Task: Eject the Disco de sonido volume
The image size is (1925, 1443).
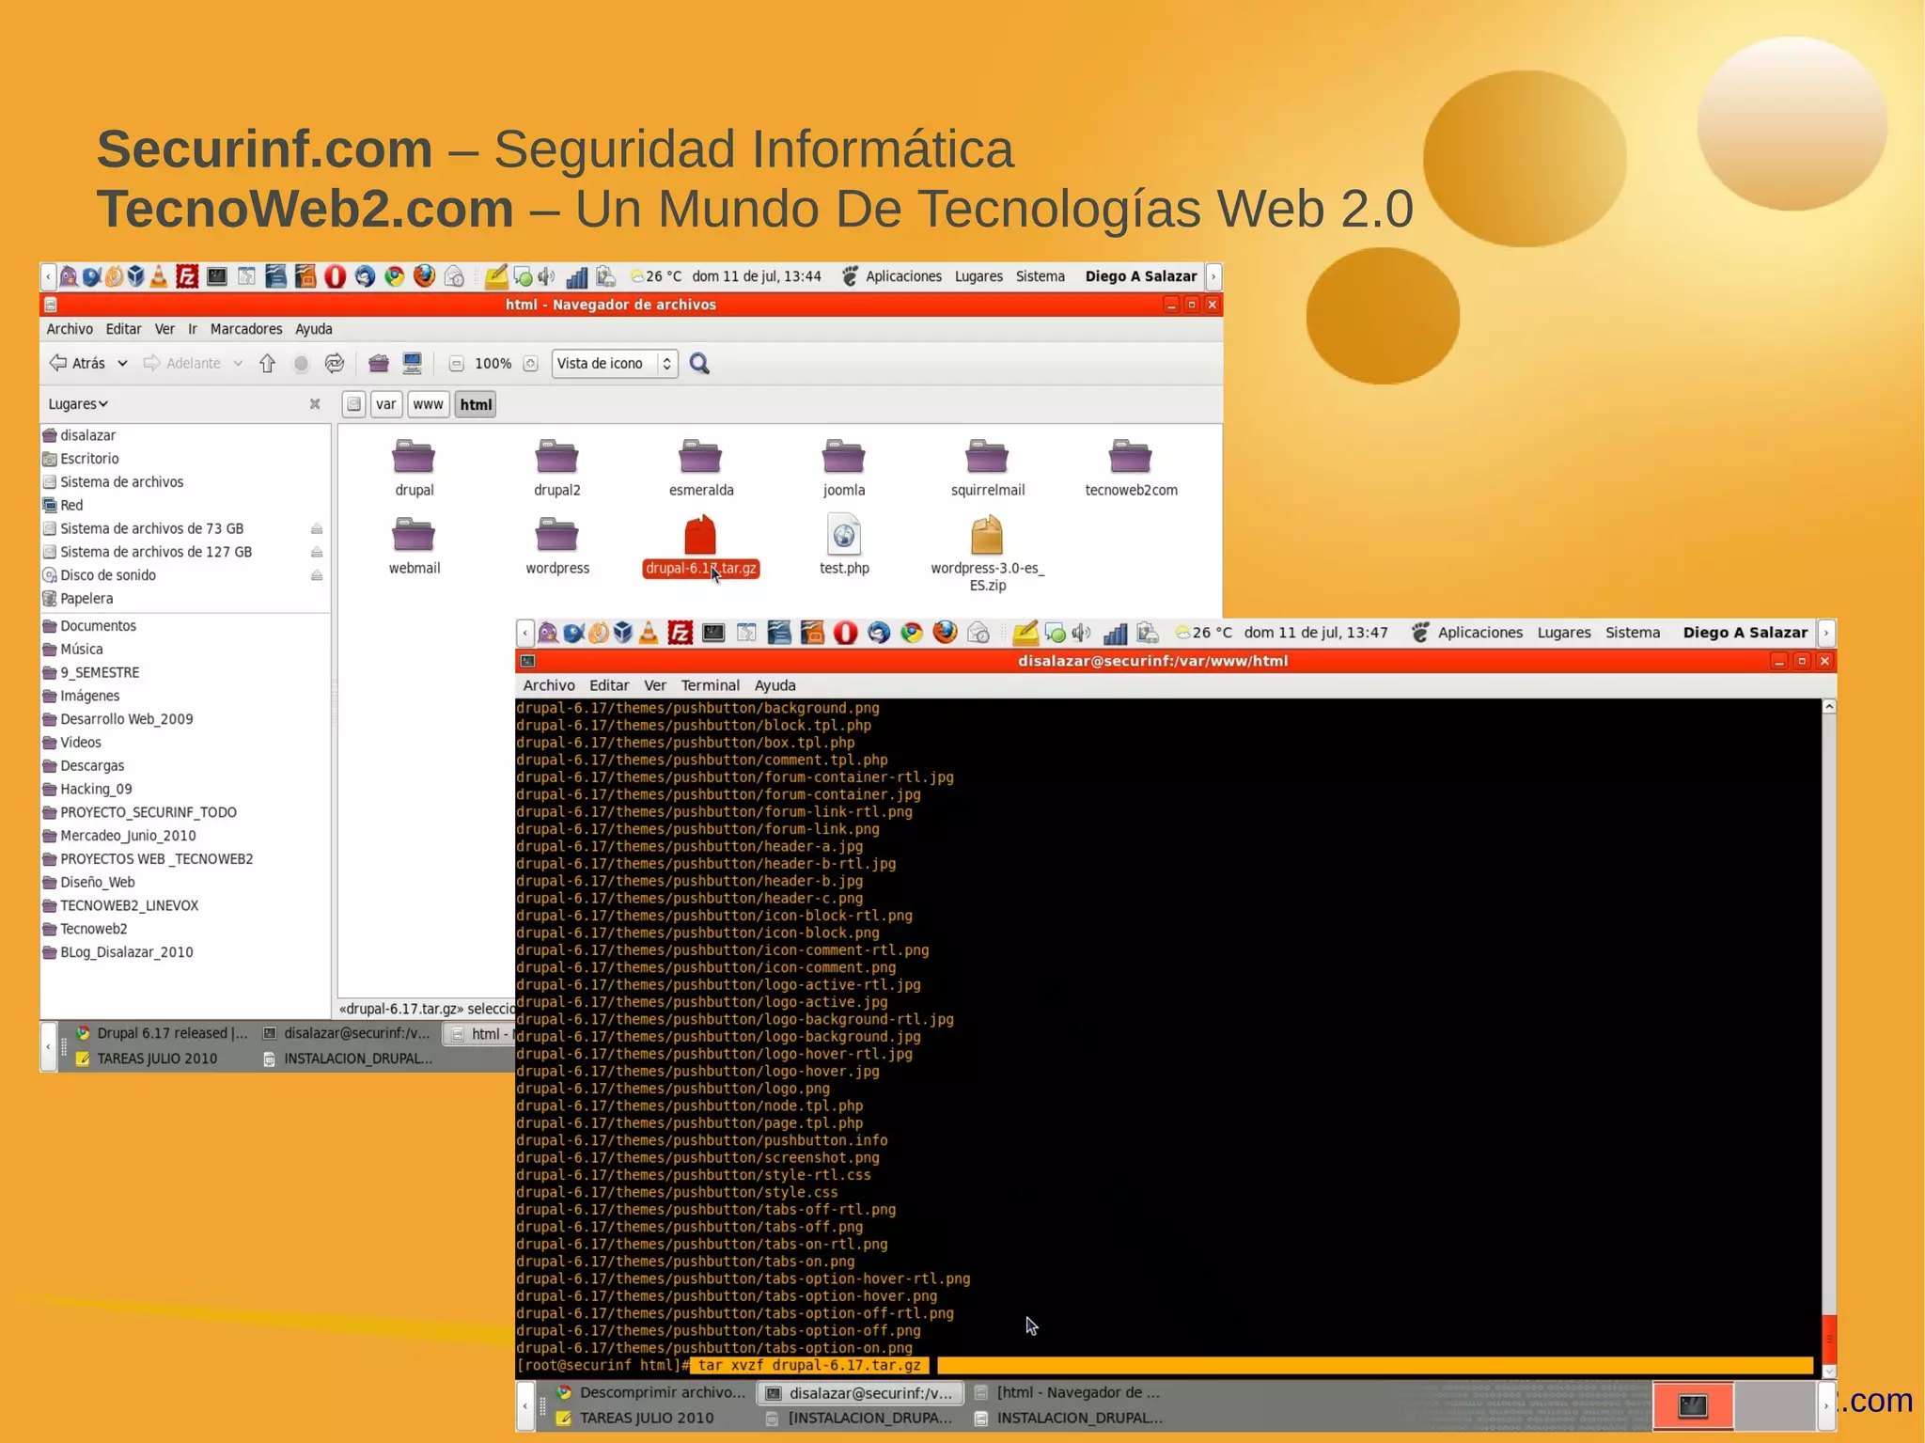Action: coord(317,575)
